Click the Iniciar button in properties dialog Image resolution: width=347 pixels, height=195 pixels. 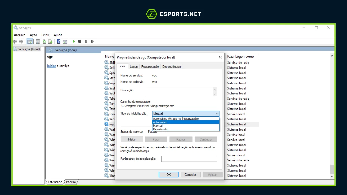(132, 140)
